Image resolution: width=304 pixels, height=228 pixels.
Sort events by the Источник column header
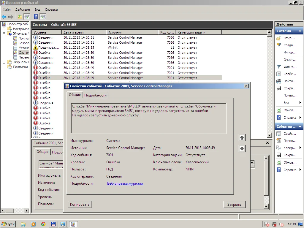132,32
